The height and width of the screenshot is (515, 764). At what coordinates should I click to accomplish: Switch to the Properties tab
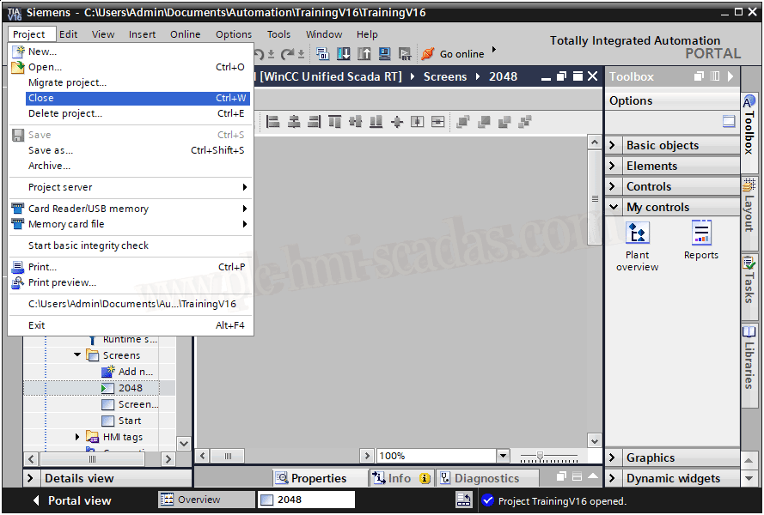coord(310,478)
